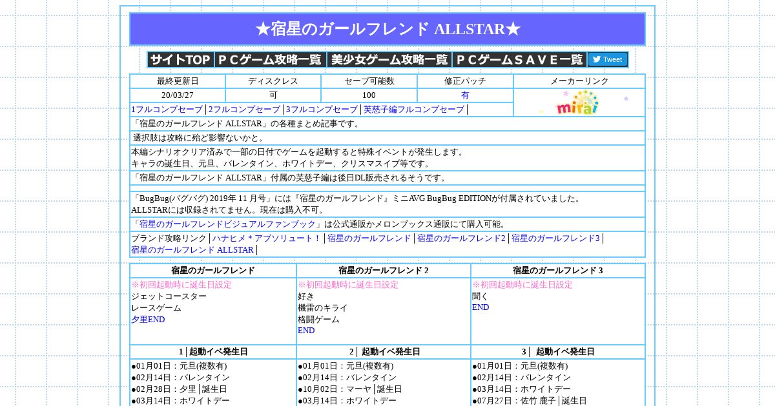The image size is (775, 406).
Task: Open ＰＣゲーム攻略一覧 navigation link
Action: pyautogui.click(x=270, y=60)
